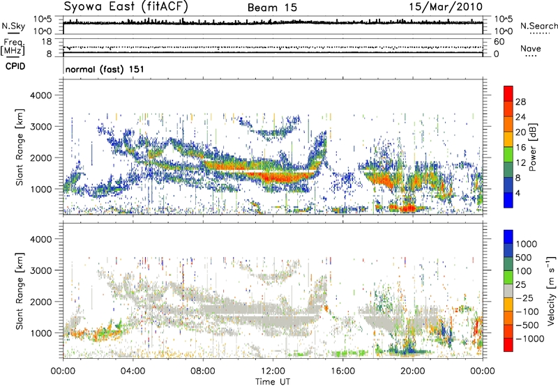Click the N.Sky noise trace in top panel
558x386 pixels.
273,22
